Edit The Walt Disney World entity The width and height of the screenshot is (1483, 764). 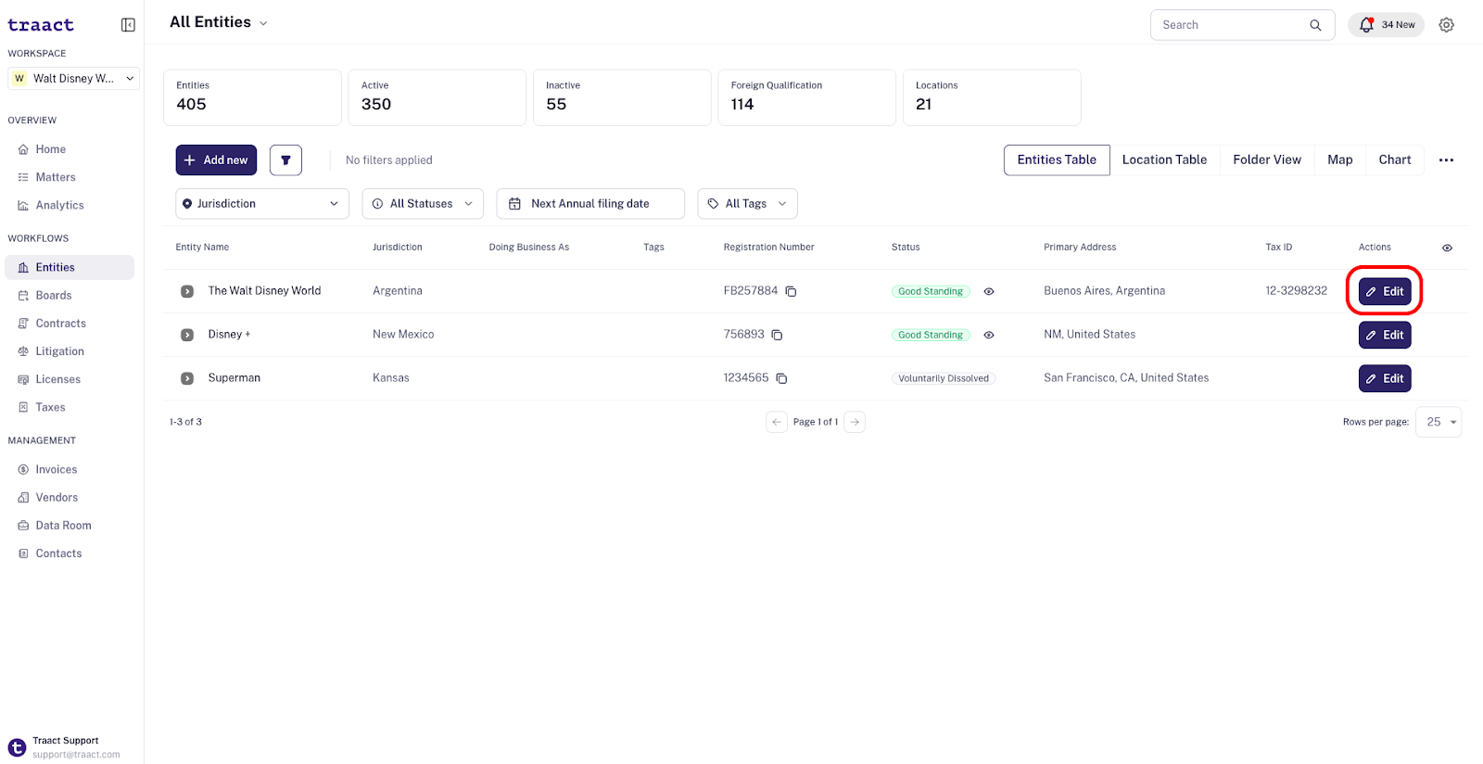tap(1385, 291)
